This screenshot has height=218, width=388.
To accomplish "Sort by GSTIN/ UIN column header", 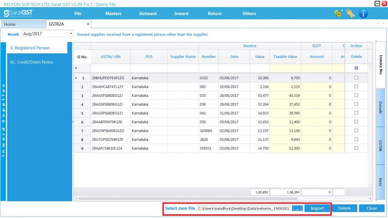I will (111, 57).
